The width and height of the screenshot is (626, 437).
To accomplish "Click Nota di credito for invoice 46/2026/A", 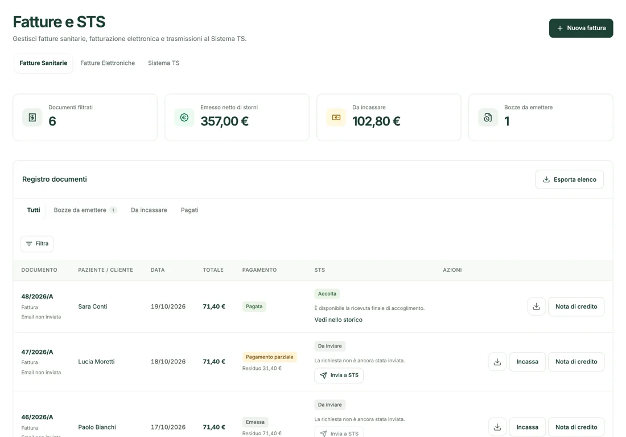I will click(x=576, y=427).
